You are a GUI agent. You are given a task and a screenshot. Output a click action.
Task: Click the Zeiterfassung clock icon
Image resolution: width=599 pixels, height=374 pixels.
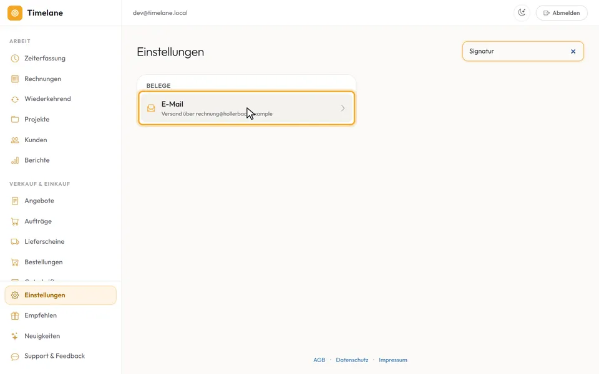(x=15, y=59)
